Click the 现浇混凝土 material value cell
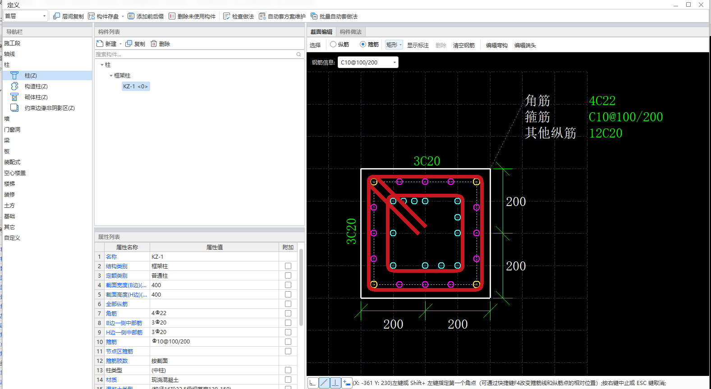This screenshot has height=389, width=711. point(214,380)
